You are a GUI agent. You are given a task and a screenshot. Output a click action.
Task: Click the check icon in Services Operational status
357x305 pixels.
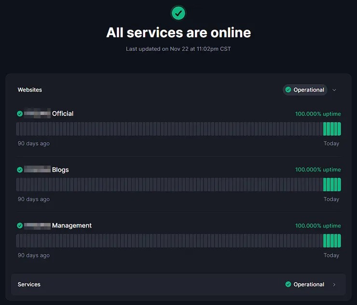[288, 284]
